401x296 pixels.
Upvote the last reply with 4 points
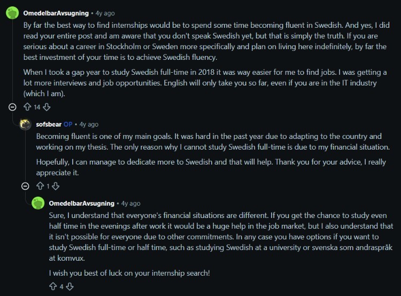click(x=53, y=286)
